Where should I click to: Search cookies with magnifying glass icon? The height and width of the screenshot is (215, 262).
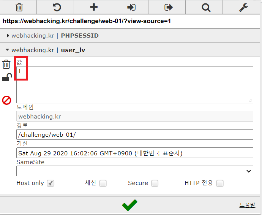click(x=206, y=8)
